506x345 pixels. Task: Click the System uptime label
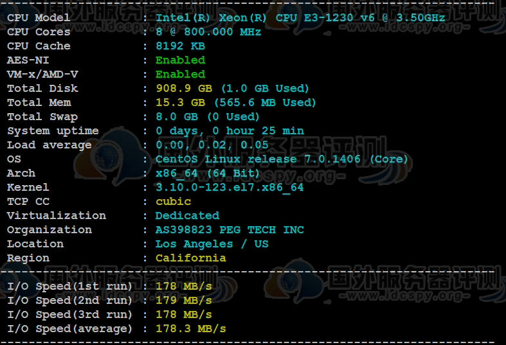point(53,131)
